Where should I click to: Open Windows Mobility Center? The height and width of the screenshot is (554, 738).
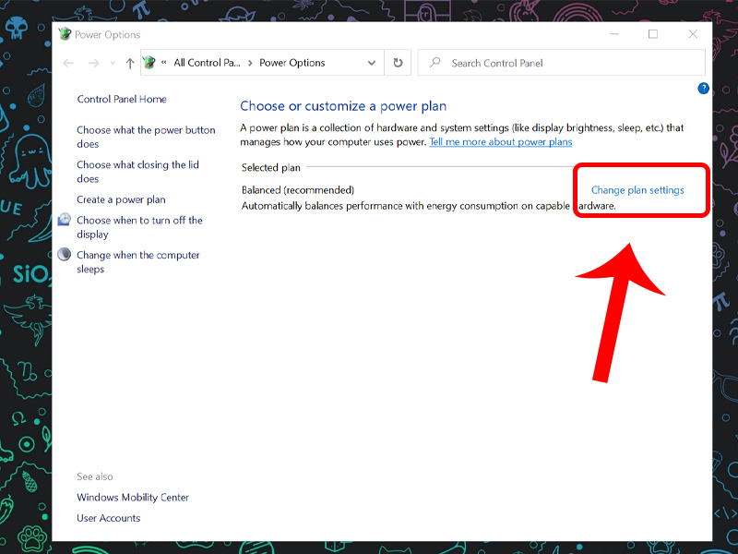click(132, 497)
